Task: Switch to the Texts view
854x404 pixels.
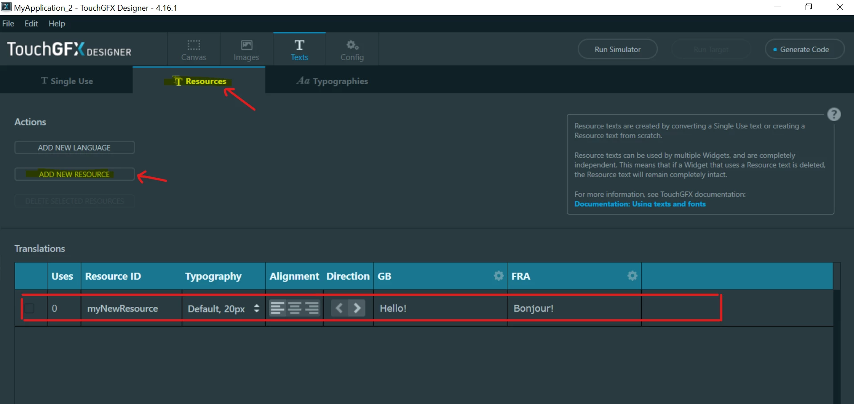Action: click(x=299, y=49)
